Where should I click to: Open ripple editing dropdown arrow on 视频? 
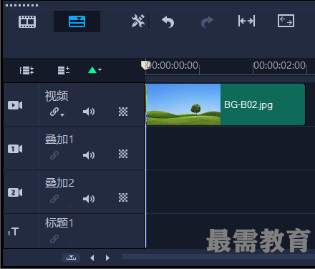coord(62,115)
